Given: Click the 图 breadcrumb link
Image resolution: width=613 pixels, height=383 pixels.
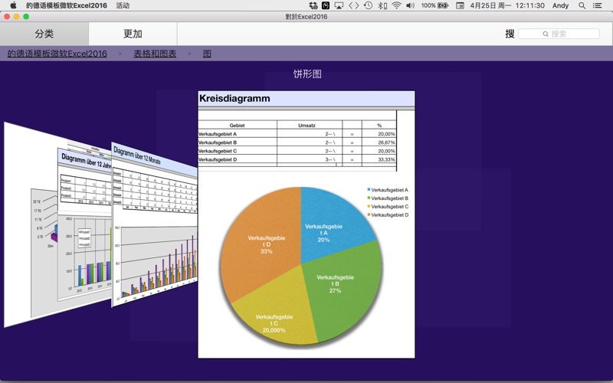Looking at the screenshot, I should pos(207,54).
